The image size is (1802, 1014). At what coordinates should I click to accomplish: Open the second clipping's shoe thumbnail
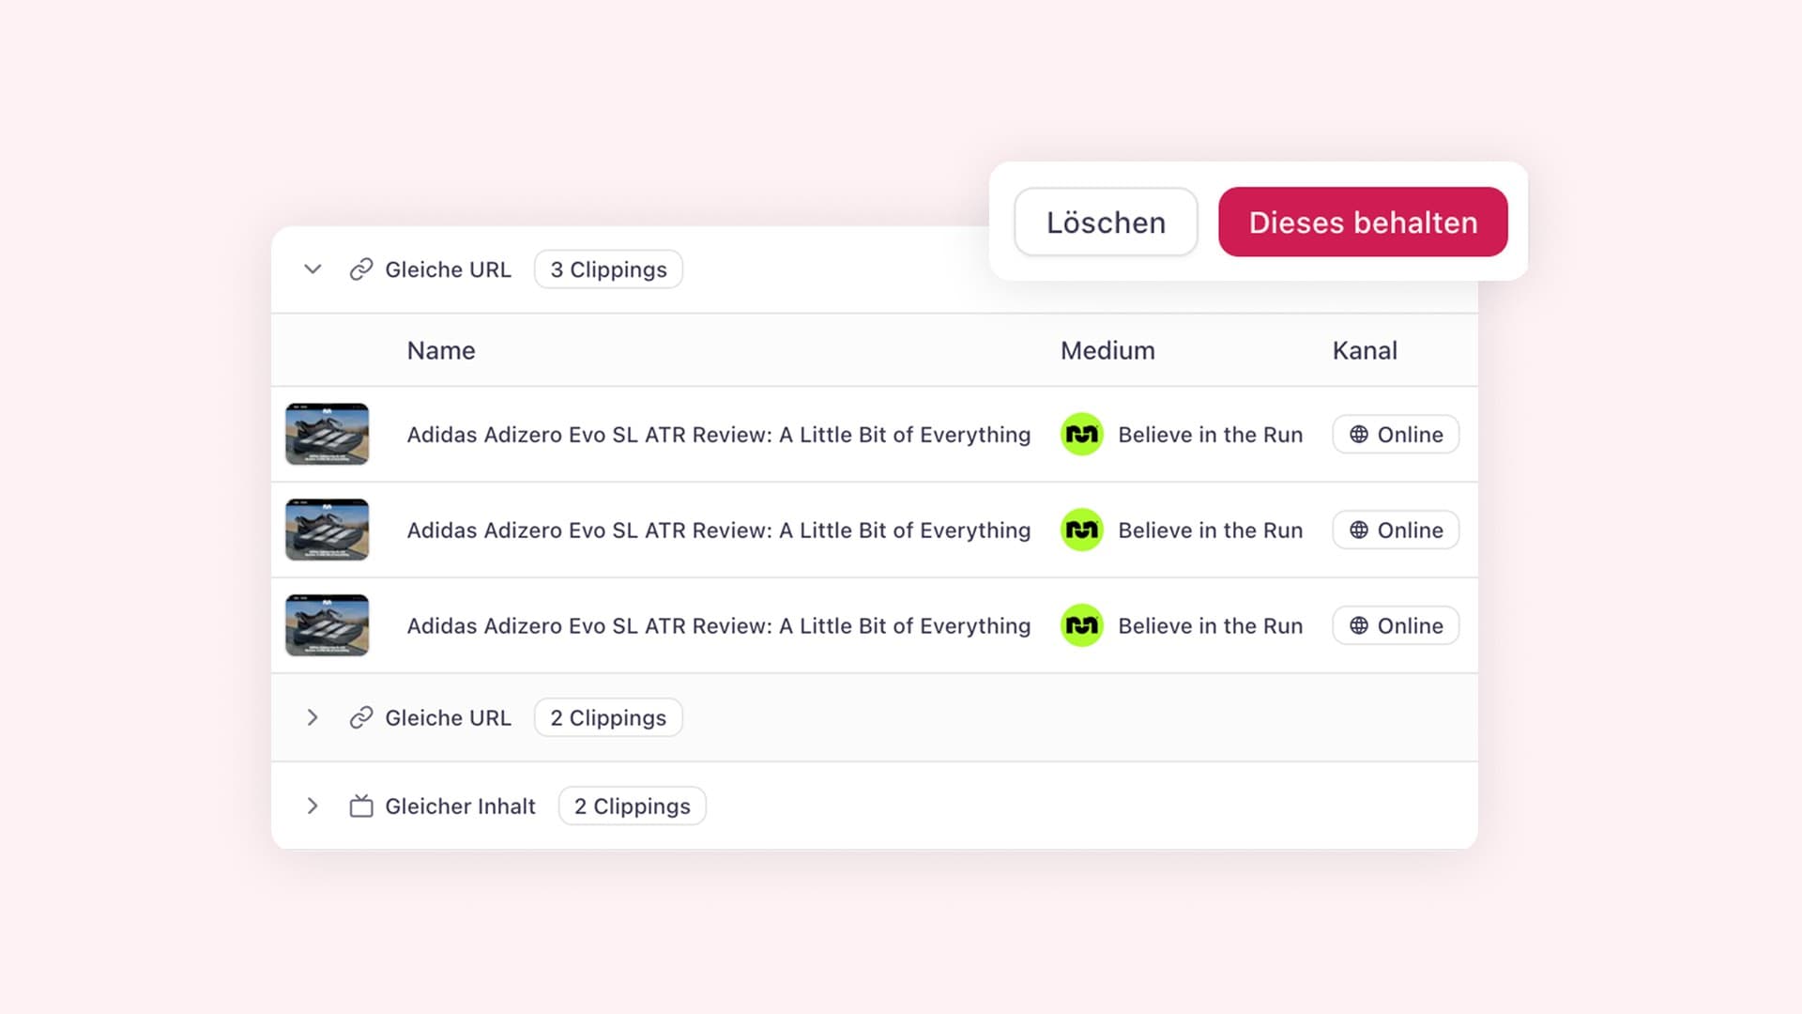point(327,530)
